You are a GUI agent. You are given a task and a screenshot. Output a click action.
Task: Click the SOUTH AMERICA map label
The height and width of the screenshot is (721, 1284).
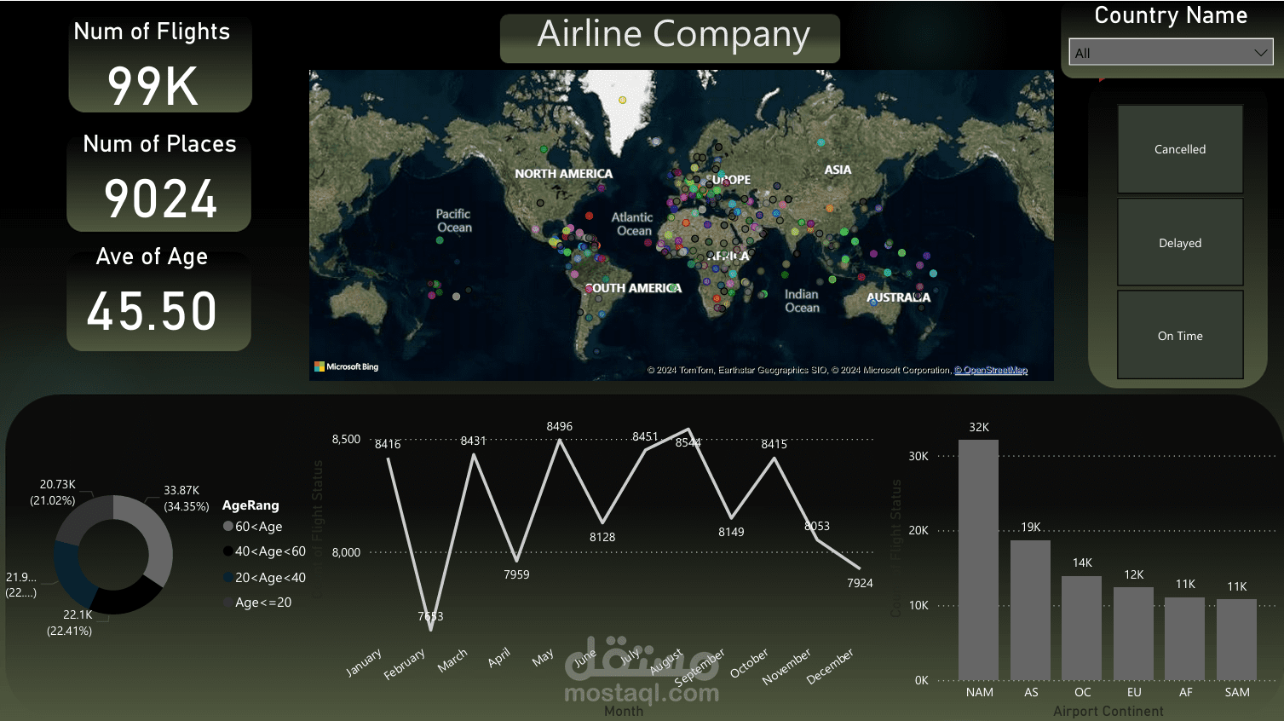[x=633, y=288]
